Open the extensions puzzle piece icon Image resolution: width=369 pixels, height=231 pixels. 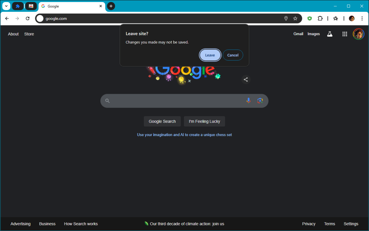click(x=320, y=18)
